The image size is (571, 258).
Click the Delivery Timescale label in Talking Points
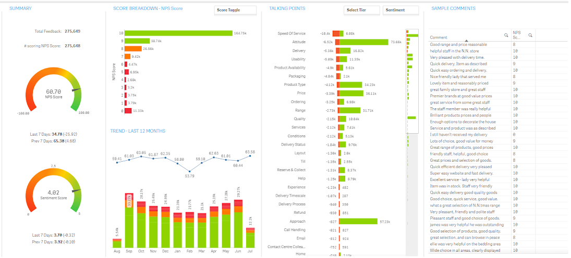pyautogui.click(x=291, y=196)
